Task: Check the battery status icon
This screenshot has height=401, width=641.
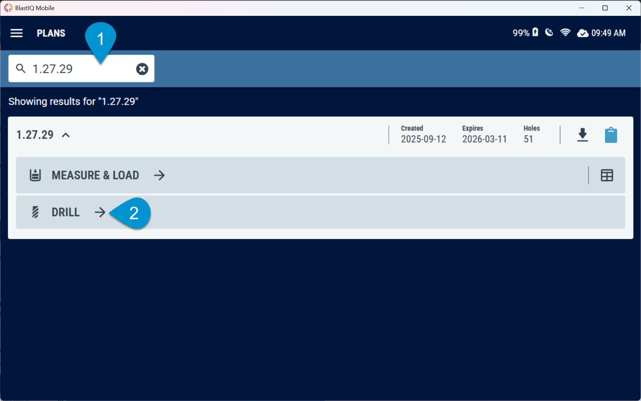Action: pyautogui.click(x=535, y=32)
